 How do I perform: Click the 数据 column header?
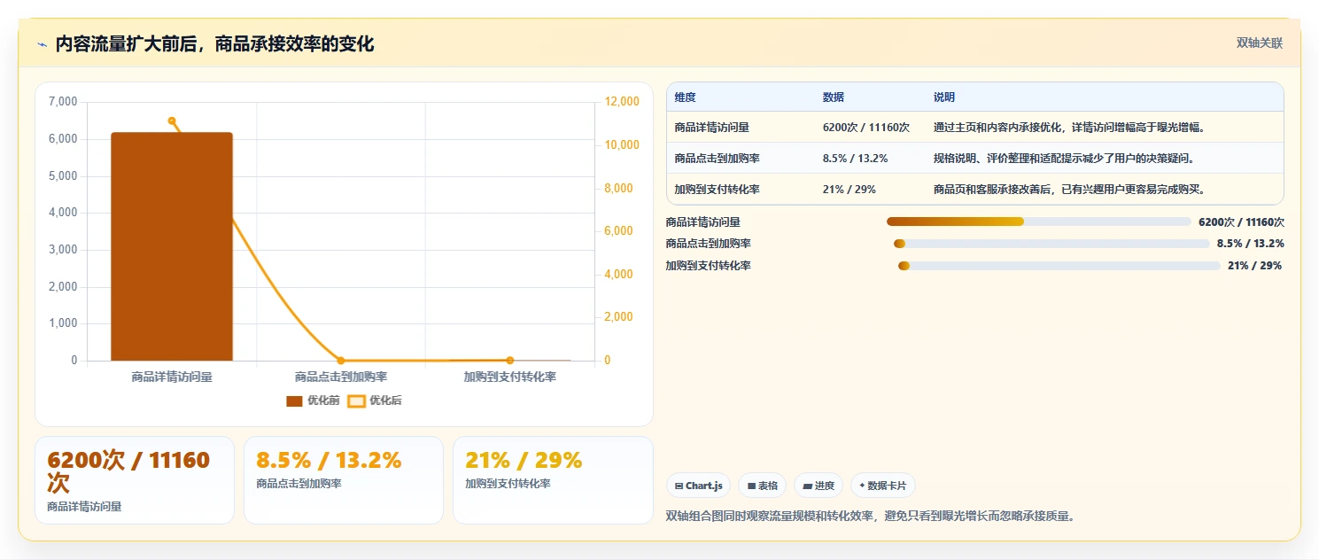[x=834, y=97]
